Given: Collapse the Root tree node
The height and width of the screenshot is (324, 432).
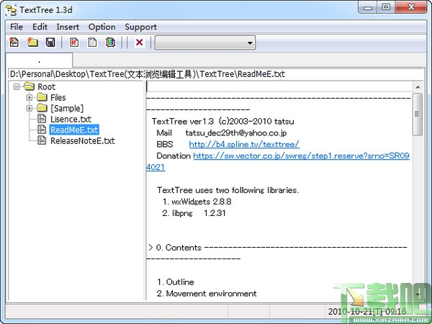Looking at the screenshot, I should coord(17,86).
